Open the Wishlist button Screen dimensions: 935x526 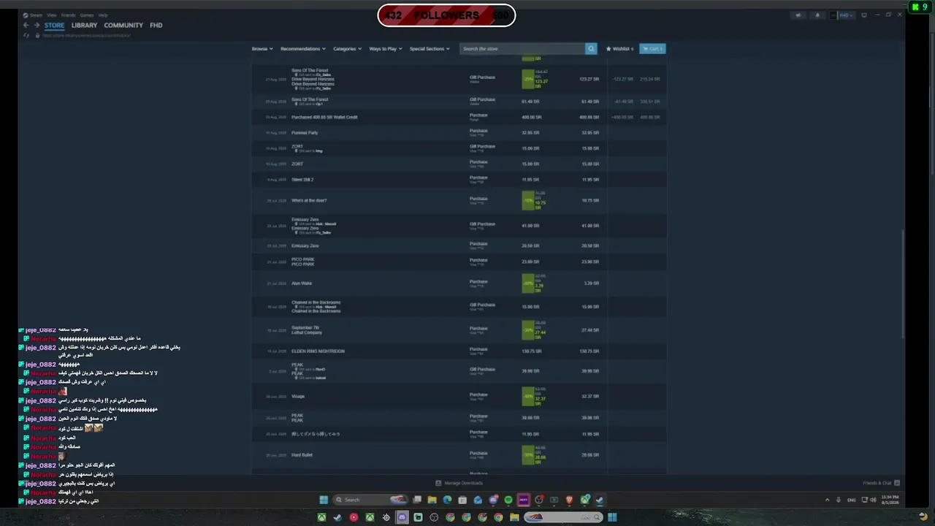[619, 49]
